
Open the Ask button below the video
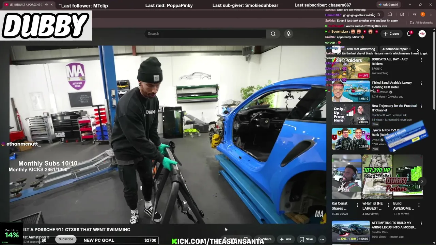[285, 239]
